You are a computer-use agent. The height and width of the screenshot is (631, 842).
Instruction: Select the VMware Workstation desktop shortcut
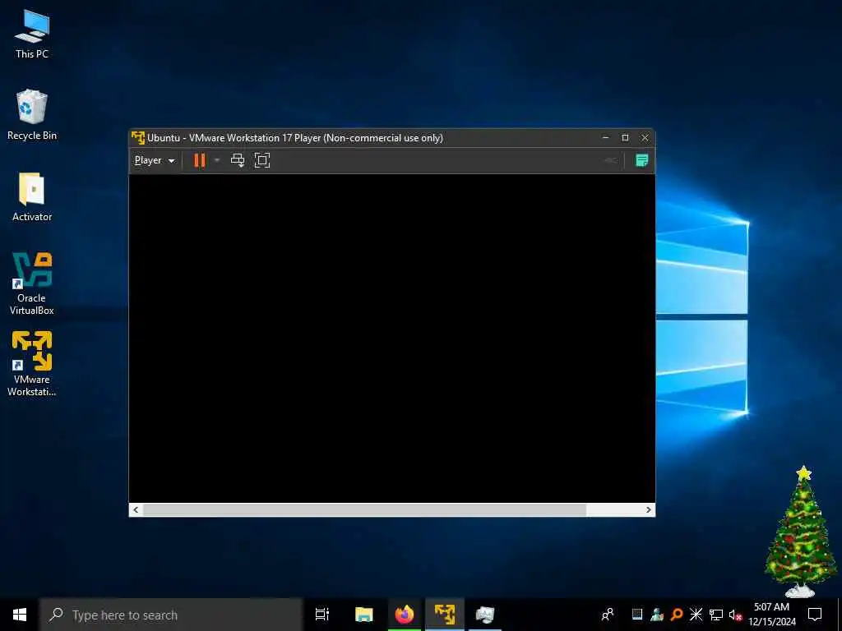tap(32, 364)
